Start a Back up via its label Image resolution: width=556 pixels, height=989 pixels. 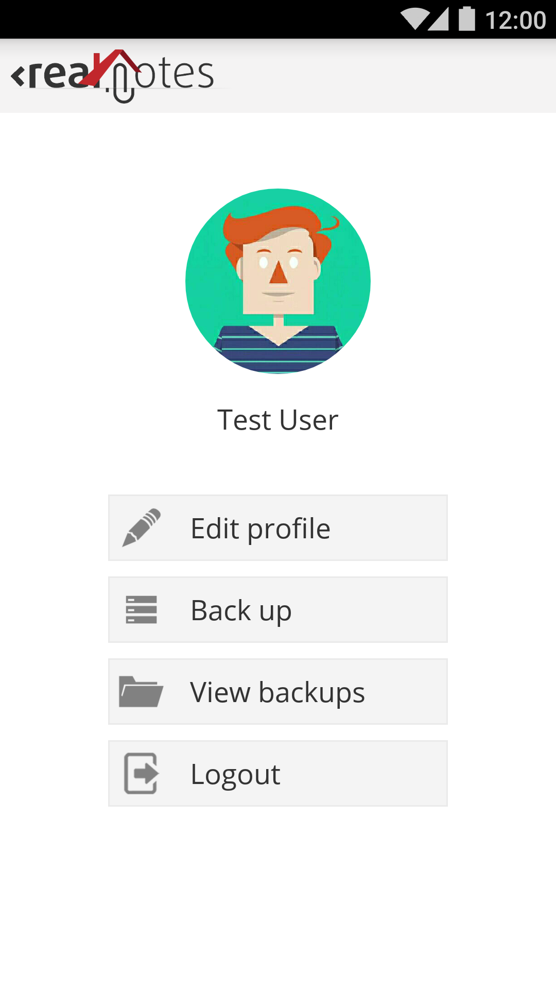tap(241, 610)
